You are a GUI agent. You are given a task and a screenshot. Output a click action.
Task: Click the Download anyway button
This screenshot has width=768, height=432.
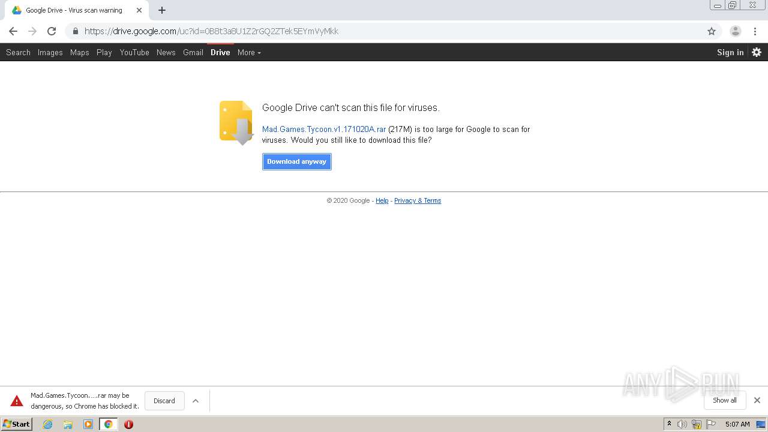coord(297,161)
